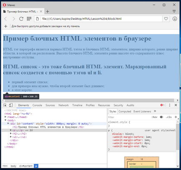Click html in the breadcrumb bar
The image size is (181, 170).
(x=5, y=166)
